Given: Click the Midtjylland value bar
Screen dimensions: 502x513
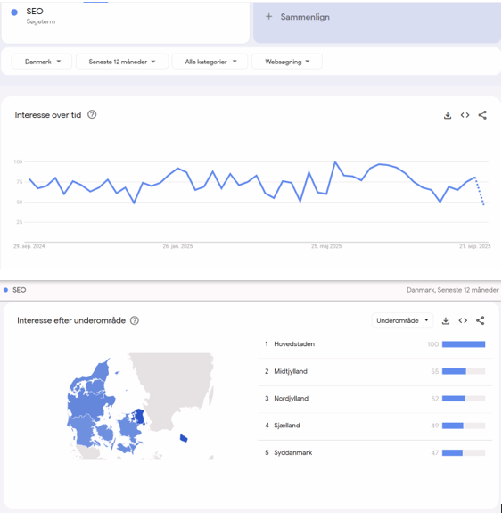Looking at the screenshot, I should click(464, 371).
